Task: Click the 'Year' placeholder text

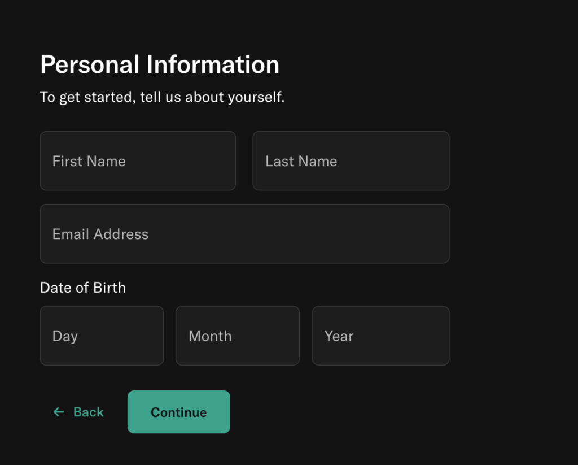Action: [x=339, y=336]
